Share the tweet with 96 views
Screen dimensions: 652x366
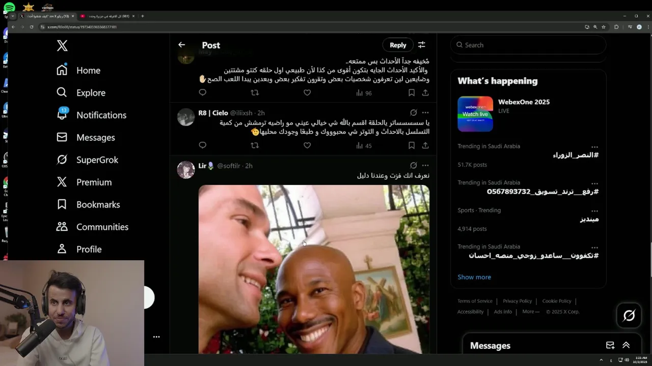[425, 93]
